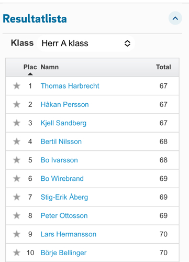Click star icon beside Bertil Nilsson
The height and width of the screenshot is (262, 189).
point(17,141)
